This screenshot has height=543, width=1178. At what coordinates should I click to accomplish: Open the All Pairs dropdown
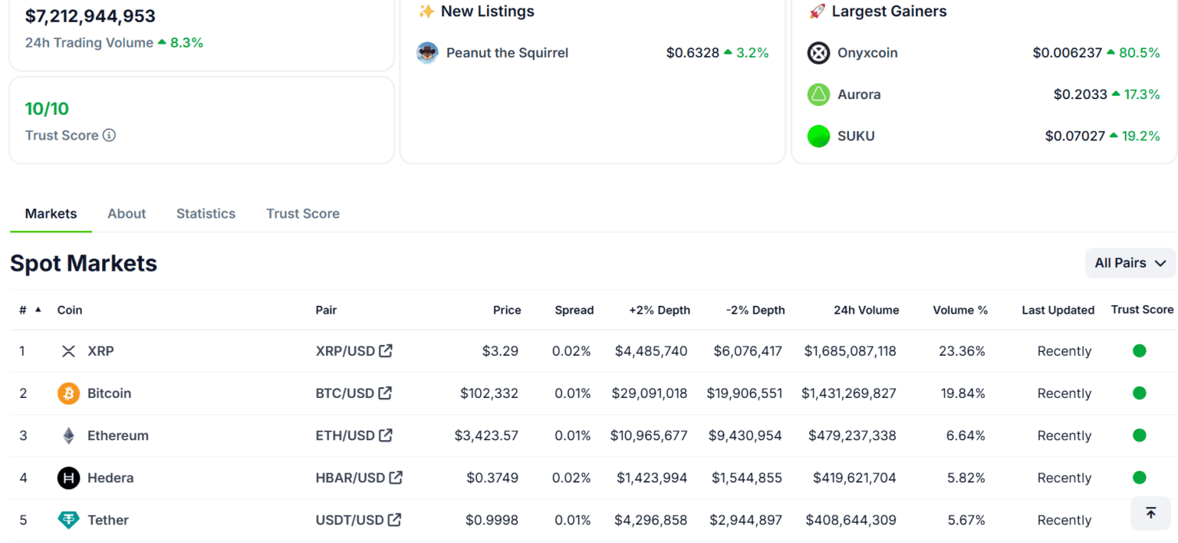(x=1130, y=263)
